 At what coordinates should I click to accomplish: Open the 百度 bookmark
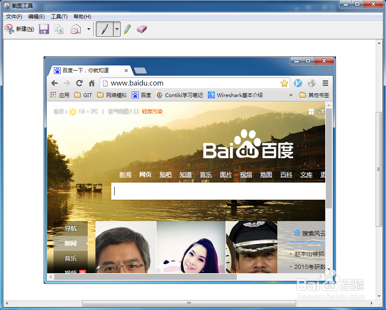[x=142, y=95]
